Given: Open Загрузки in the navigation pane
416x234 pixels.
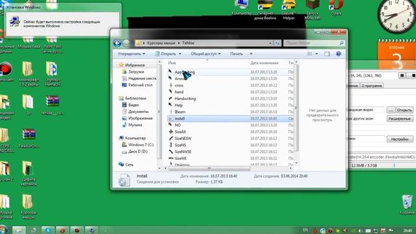Looking at the screenshot, I should [x=136, y=71].
